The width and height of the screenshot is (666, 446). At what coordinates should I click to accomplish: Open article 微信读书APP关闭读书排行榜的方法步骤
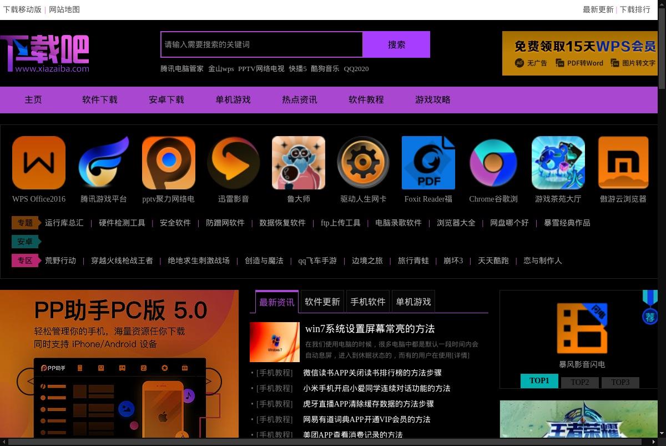click(372, 373)
